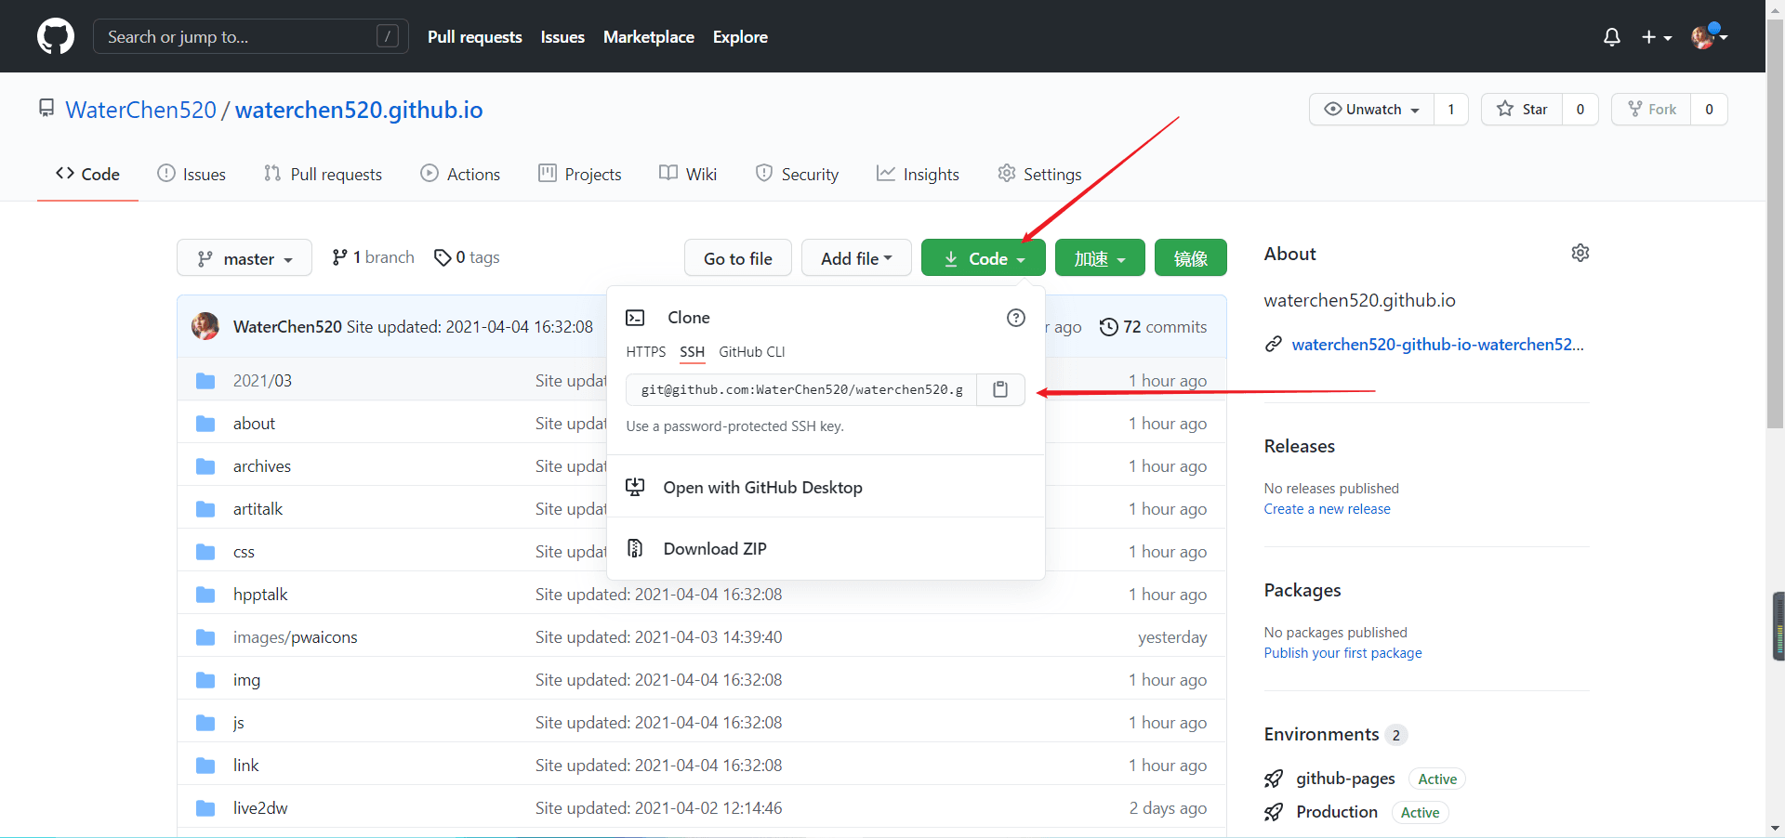Switch to the Settings tab
The image size is (1785, 838).
click(x=1039, y=174)
